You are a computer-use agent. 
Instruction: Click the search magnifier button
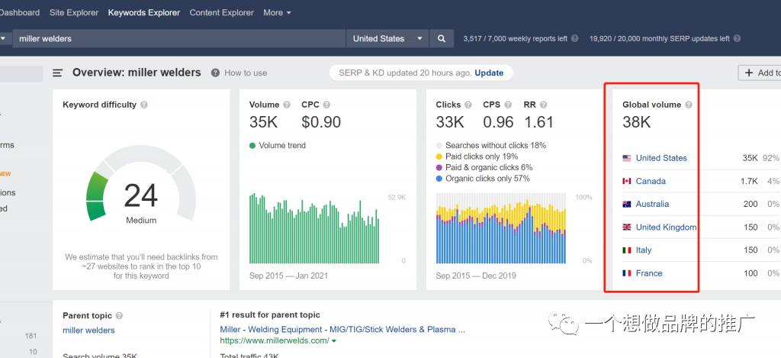(442, 39)
